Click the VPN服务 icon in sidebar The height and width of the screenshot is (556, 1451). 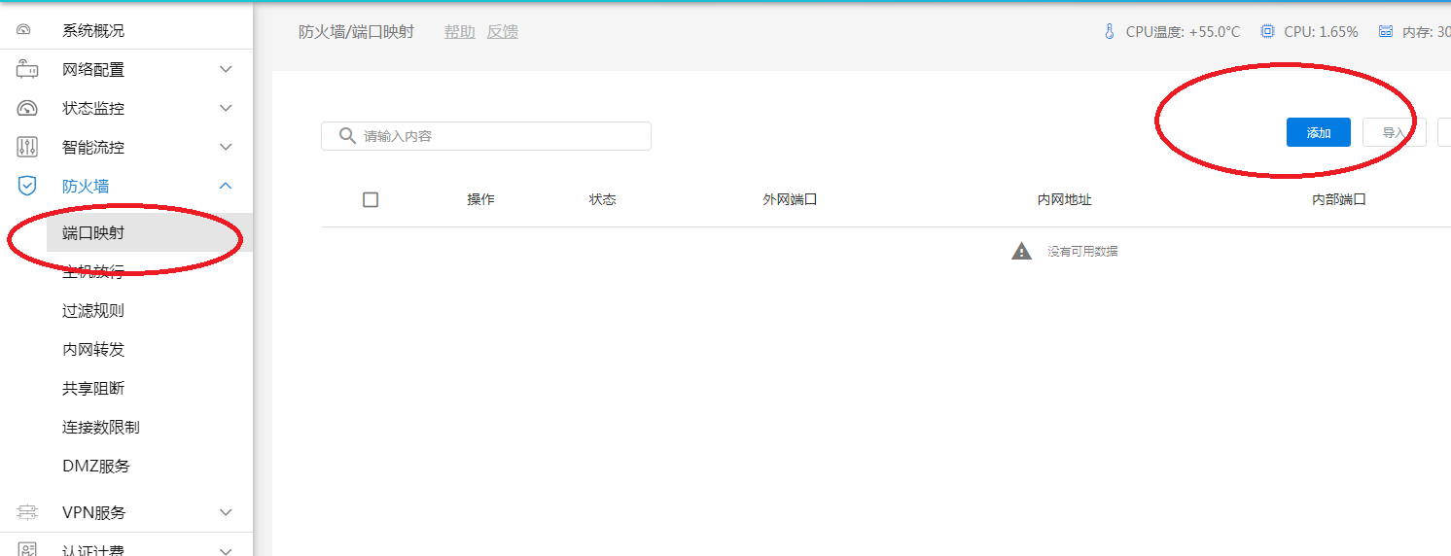[27, 512]
